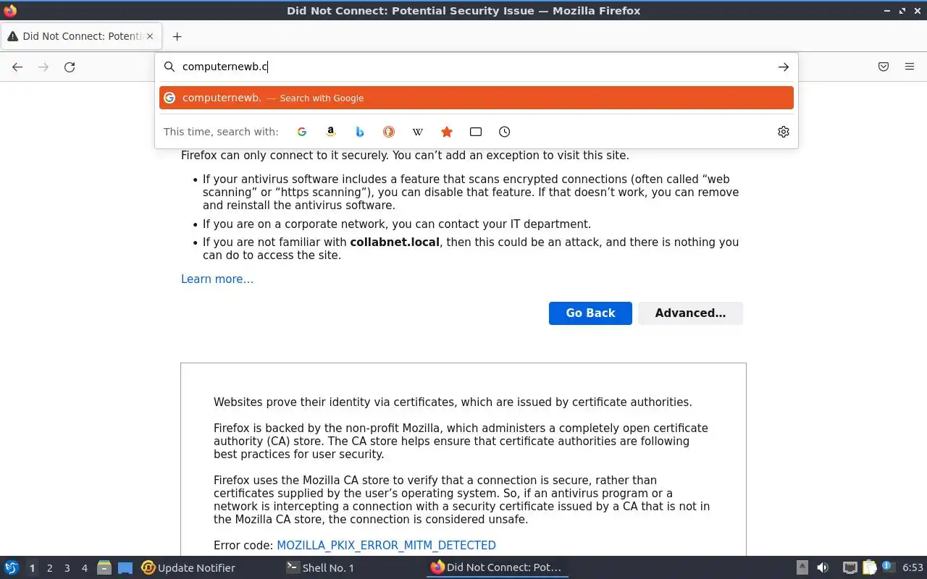
Task: Open Shell No. 1 taskbar item
Action: coord(321,567)
